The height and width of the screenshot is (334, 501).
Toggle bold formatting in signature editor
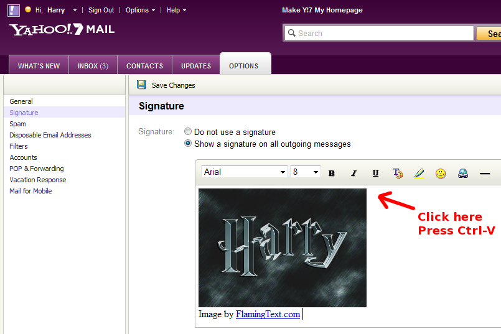(x=332, y=173)
